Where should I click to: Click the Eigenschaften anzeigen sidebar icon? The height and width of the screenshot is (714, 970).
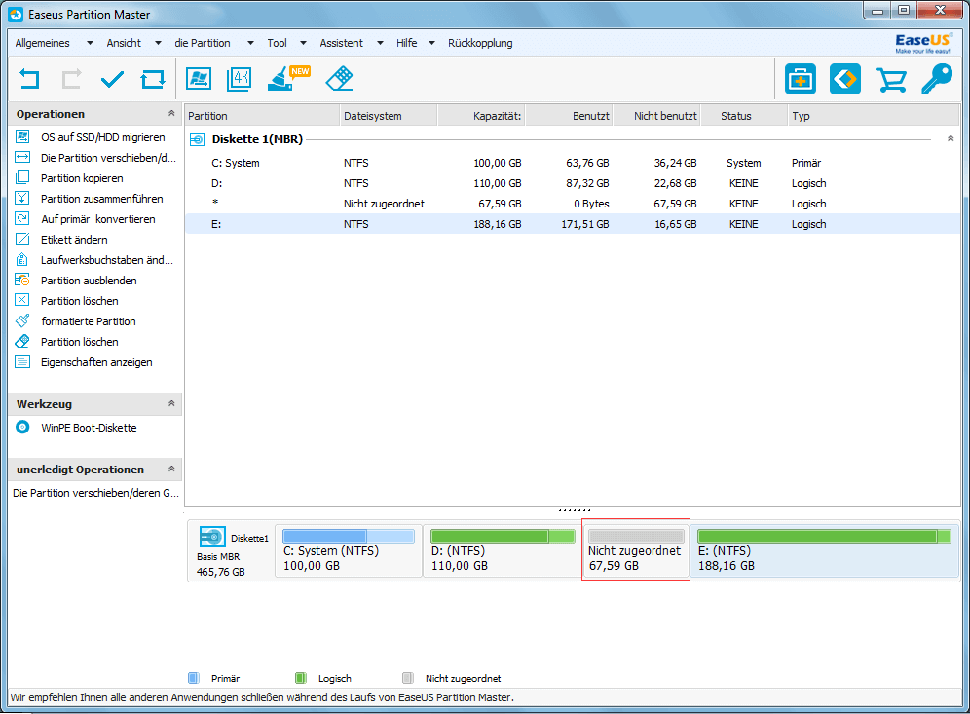point(22,361)
